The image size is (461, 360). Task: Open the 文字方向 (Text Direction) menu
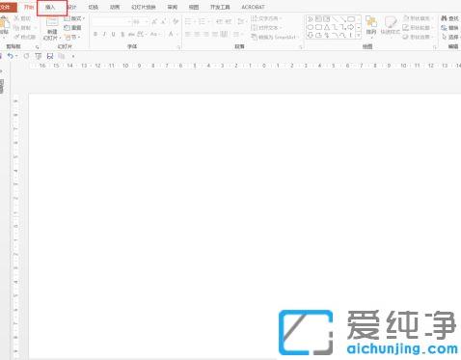click(266, 18)
